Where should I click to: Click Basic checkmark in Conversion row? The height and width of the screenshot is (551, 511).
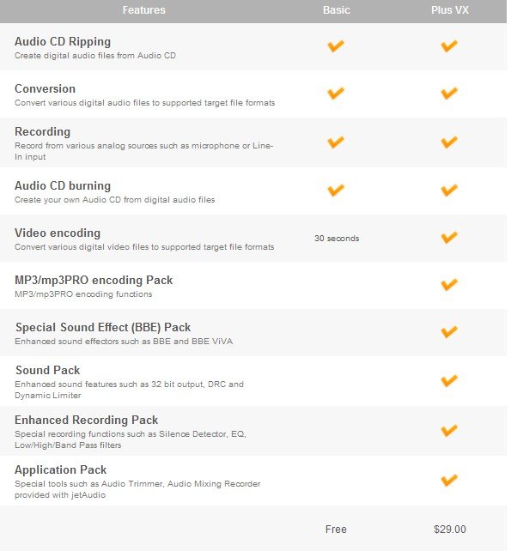point(336,94)
